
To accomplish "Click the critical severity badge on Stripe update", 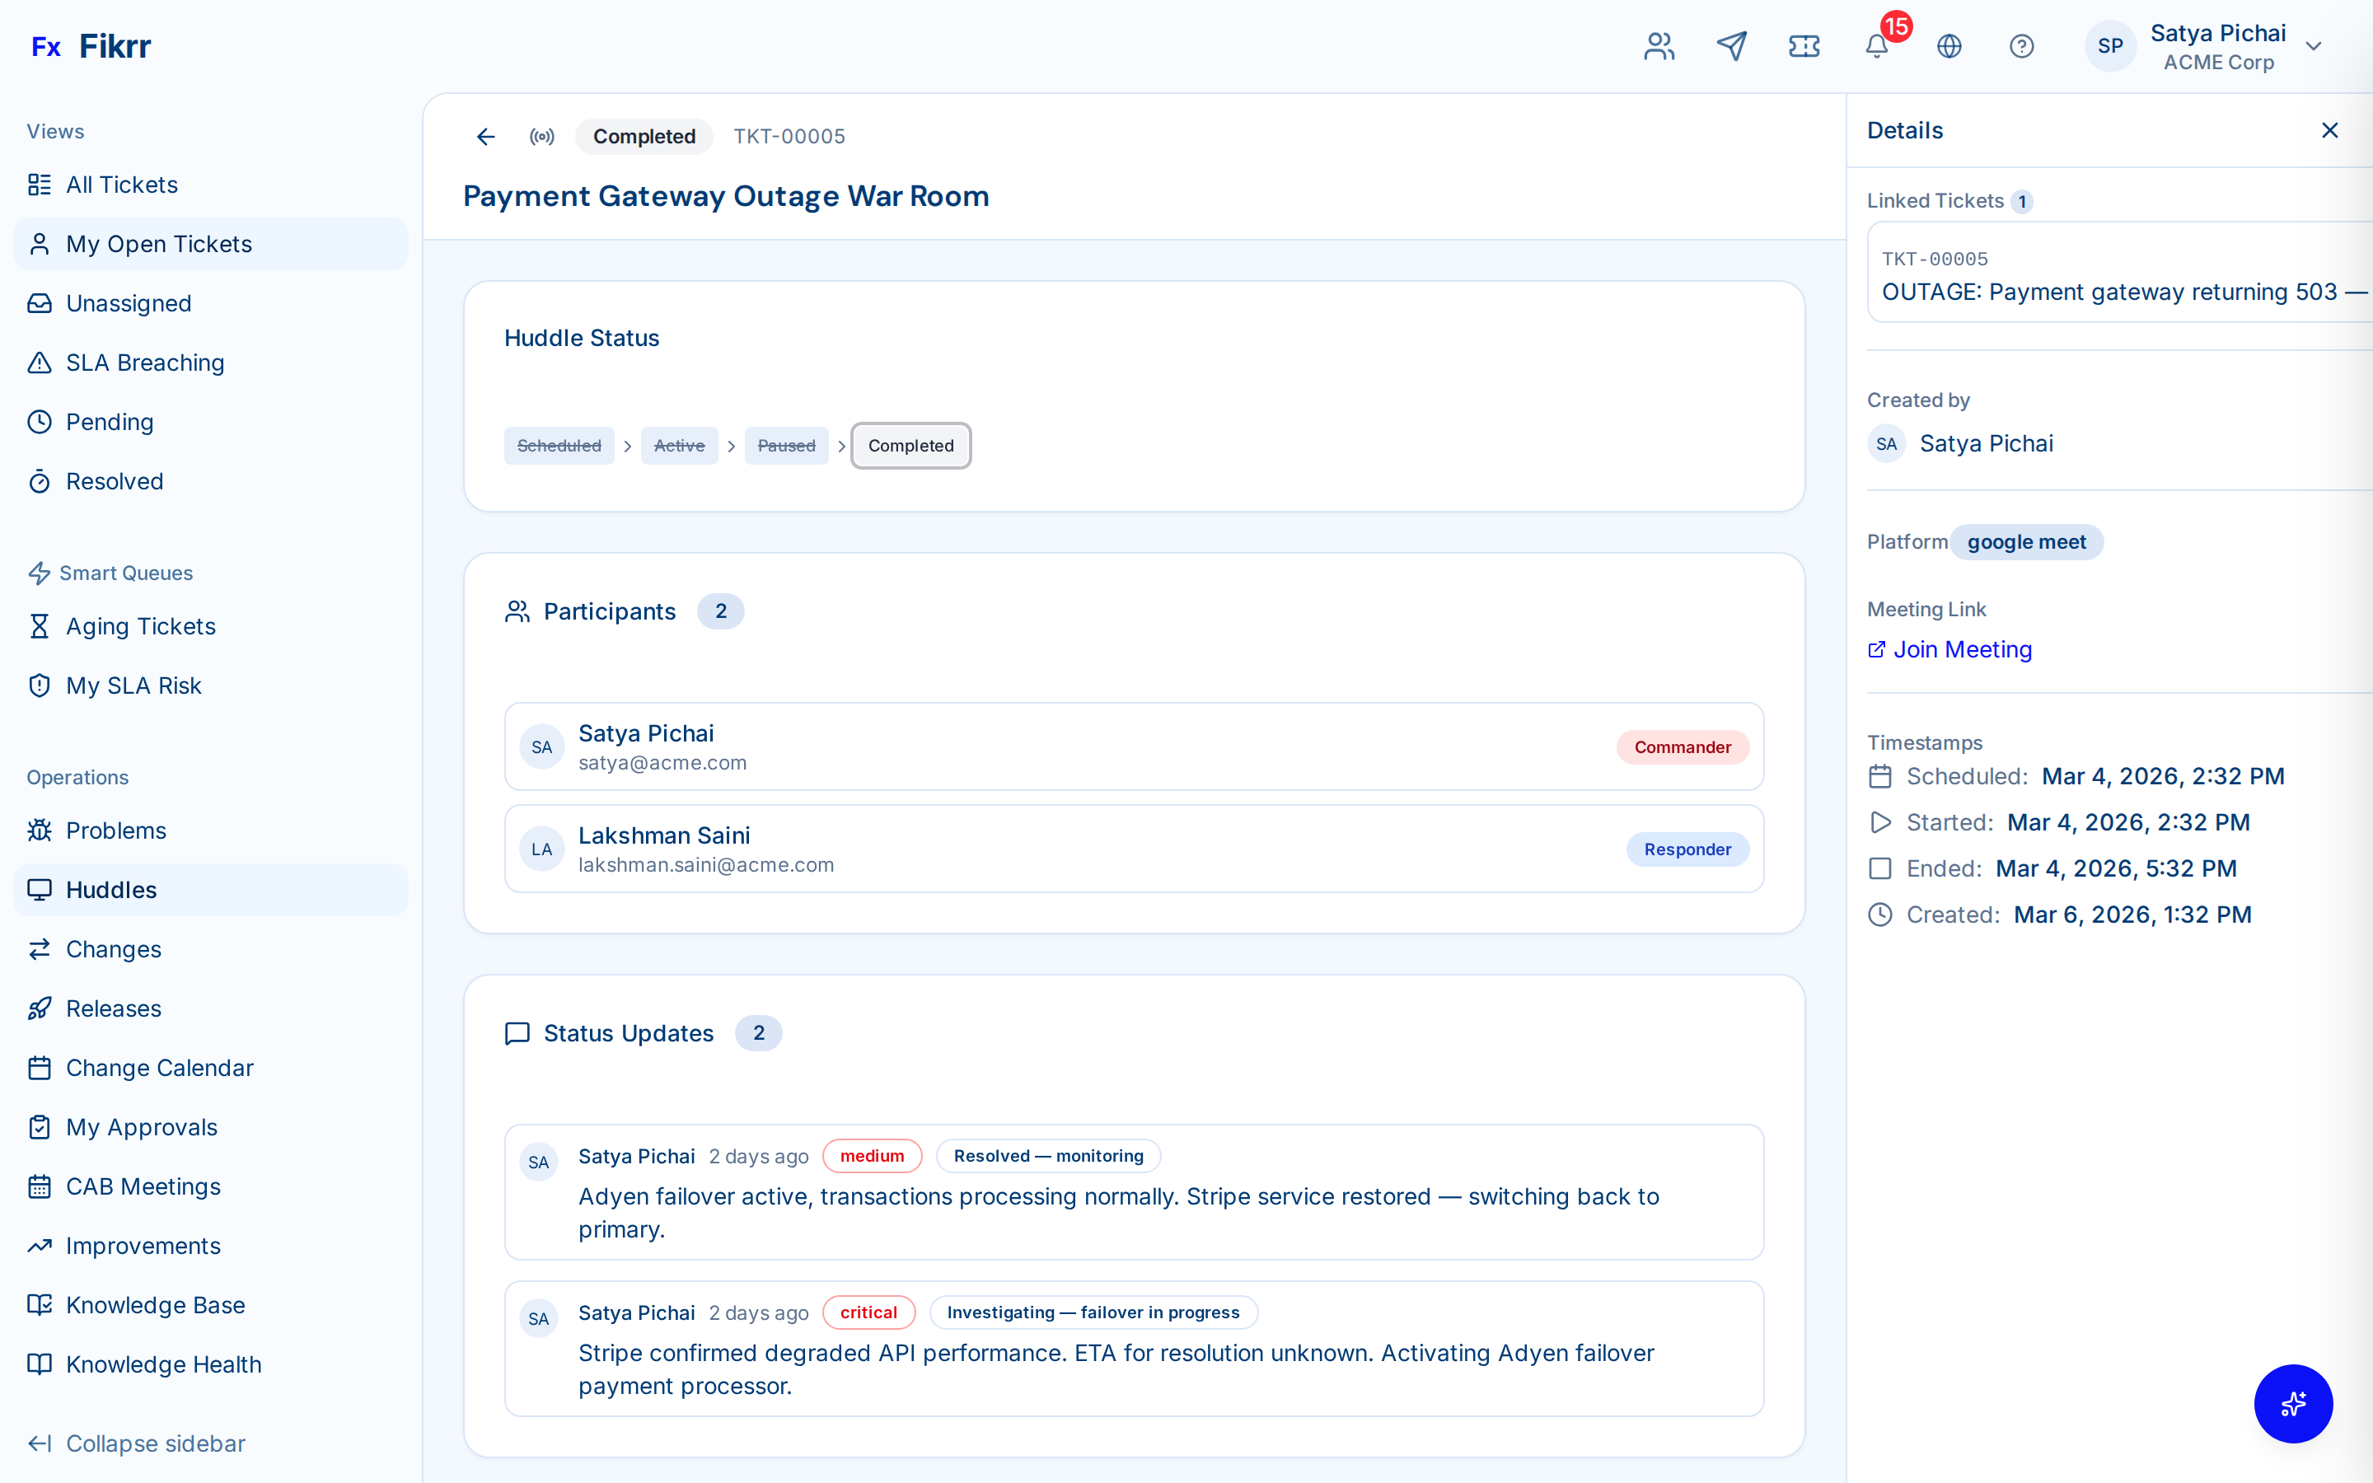I will click(868, 1312).
